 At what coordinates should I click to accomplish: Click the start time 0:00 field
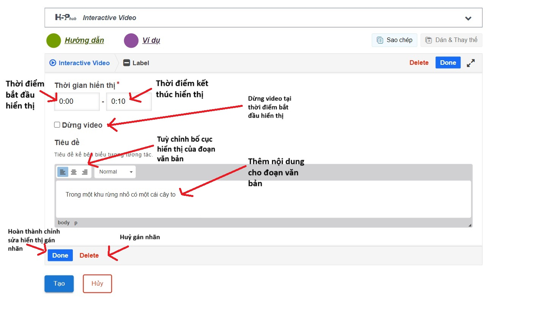[77, 102]
